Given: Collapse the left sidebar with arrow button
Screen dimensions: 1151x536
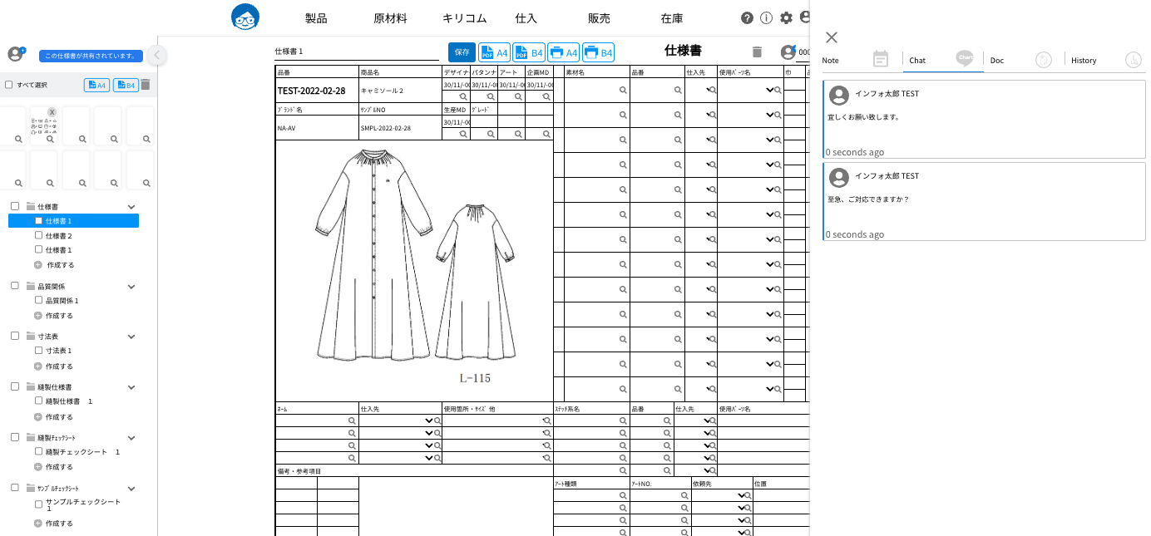Looking at the screenshot, I should click(156, 56).
